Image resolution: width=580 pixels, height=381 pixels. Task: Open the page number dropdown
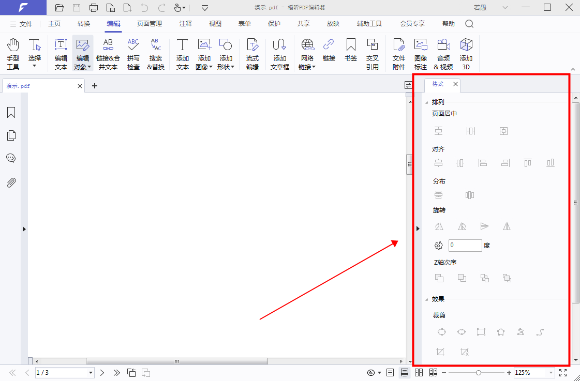click(x=91, y=373)
